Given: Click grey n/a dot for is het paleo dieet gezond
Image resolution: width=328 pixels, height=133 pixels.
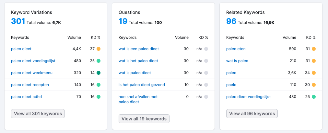Looking at the screenshot, I should click(x=206, y=85).
